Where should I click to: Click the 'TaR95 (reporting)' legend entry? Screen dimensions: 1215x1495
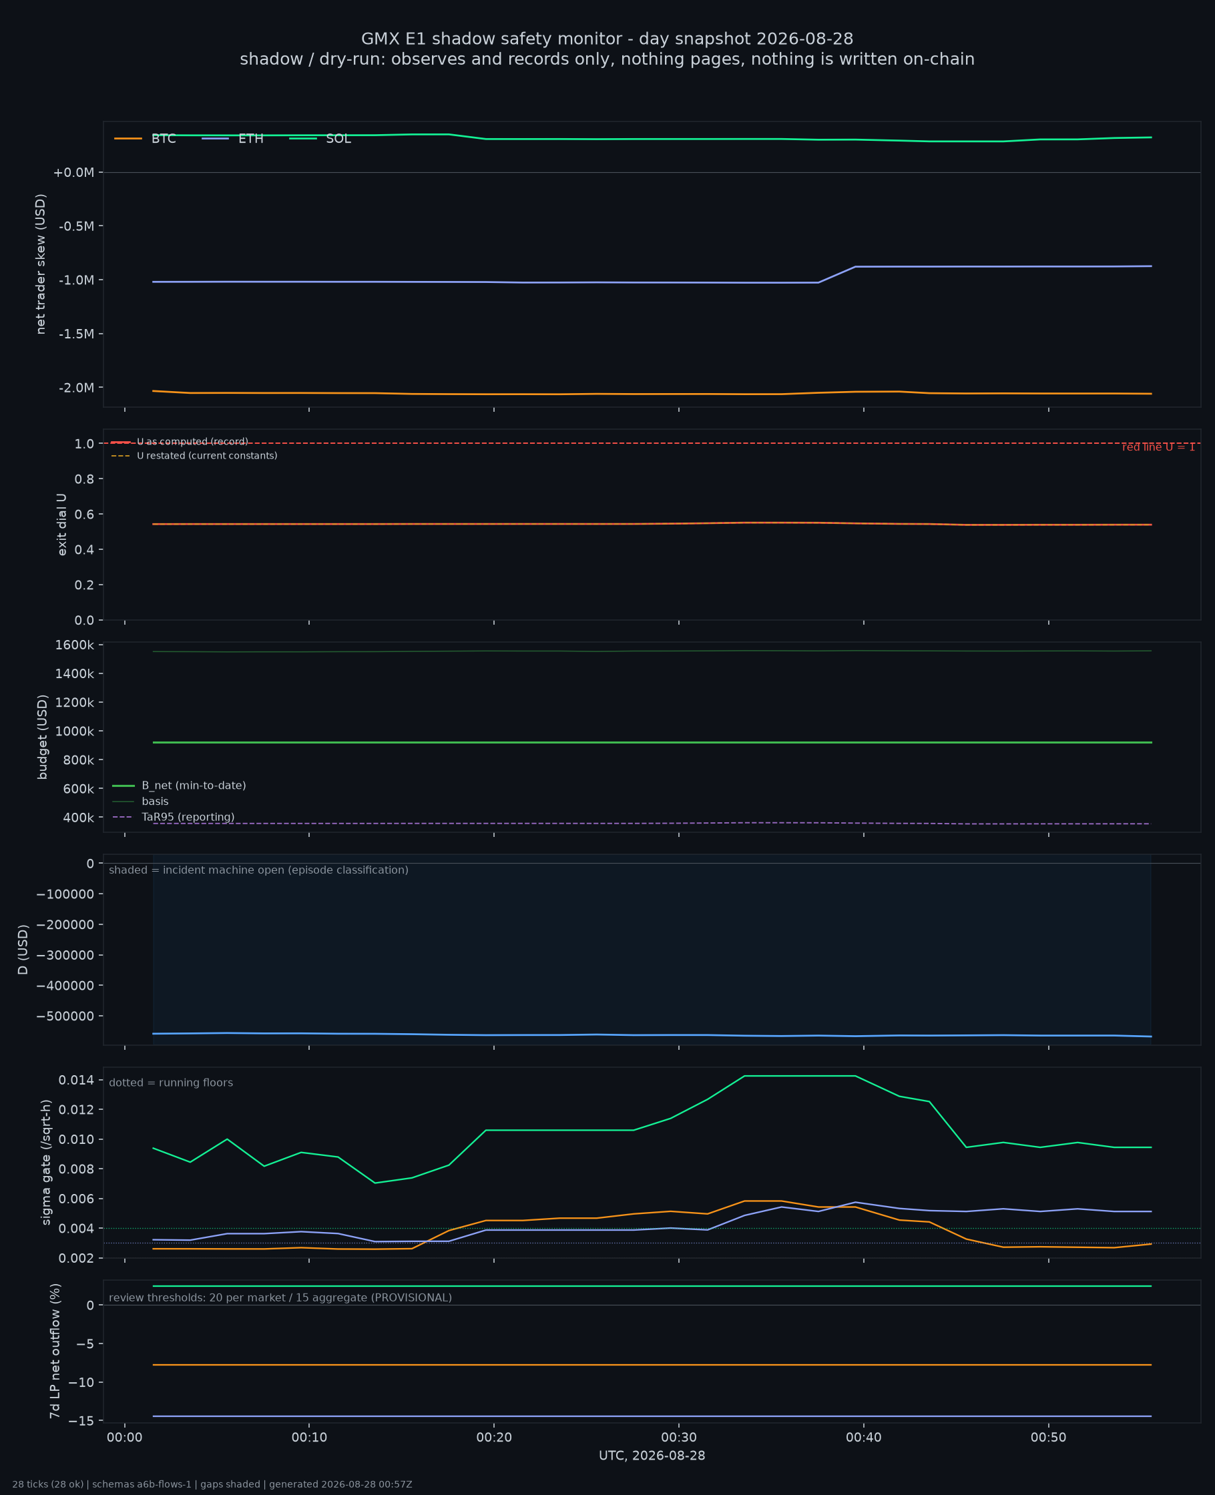(x=174, y=817)
